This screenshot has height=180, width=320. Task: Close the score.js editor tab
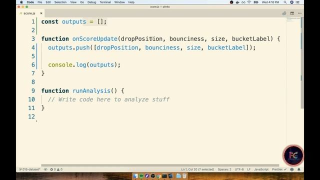pyautogui.click(x=41, y=13)
